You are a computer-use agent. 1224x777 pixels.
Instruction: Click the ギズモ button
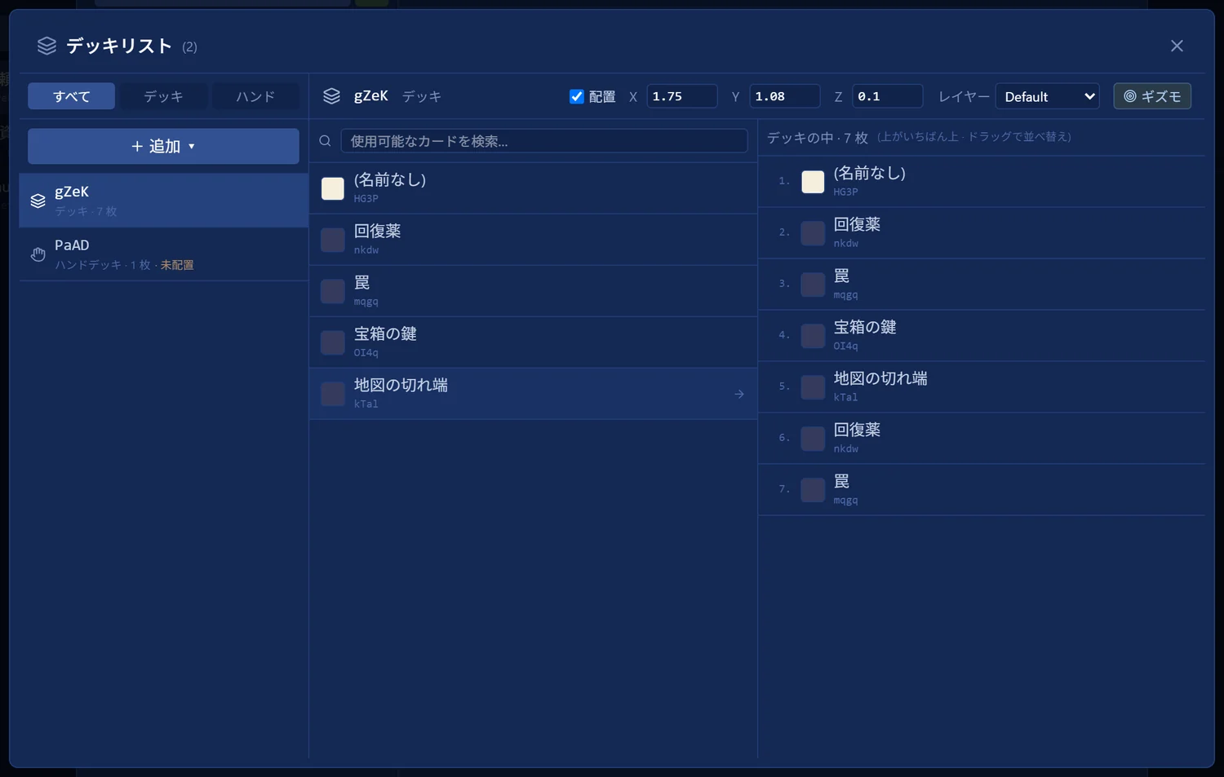(1152, 96)
